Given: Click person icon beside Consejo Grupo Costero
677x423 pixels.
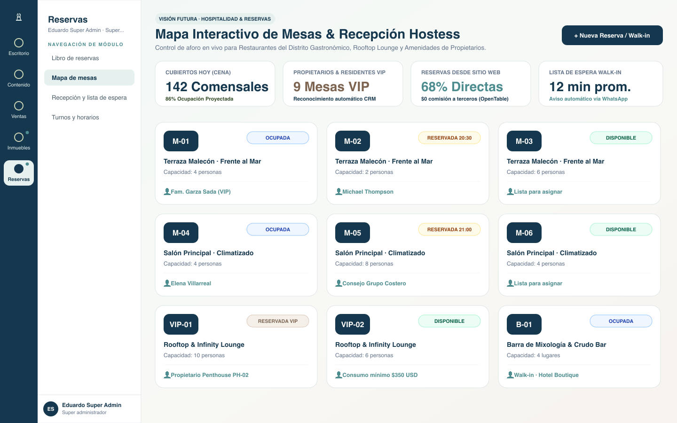Looking at the screenshot, I should 338,283.
